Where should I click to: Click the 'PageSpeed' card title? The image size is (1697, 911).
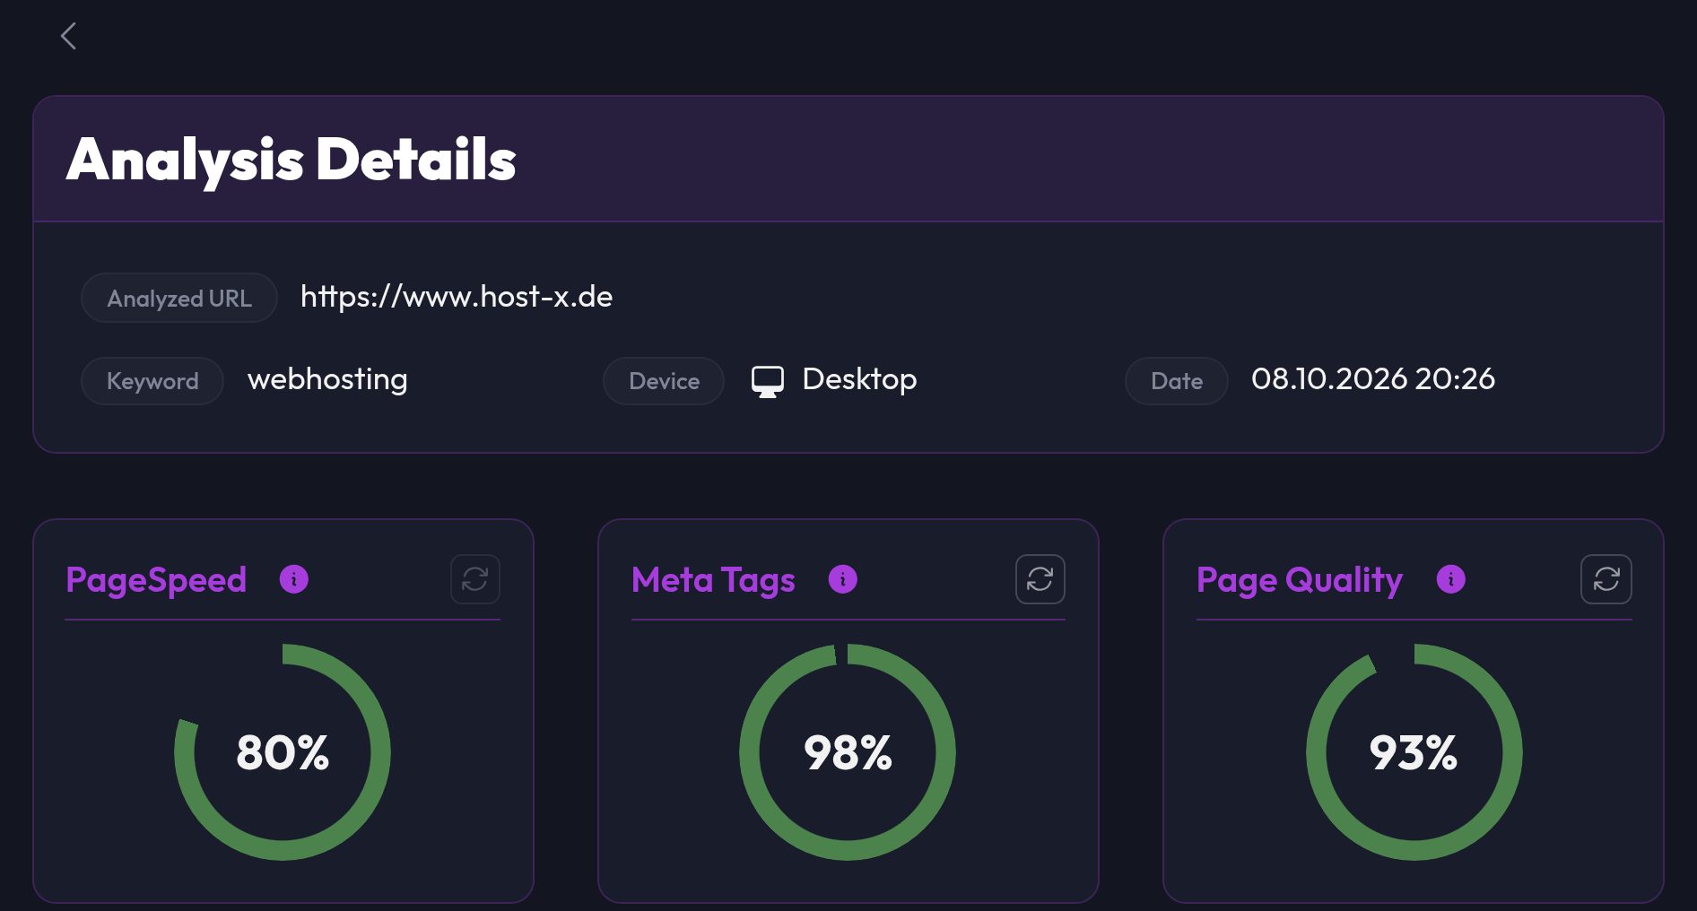tap(156, 581)
